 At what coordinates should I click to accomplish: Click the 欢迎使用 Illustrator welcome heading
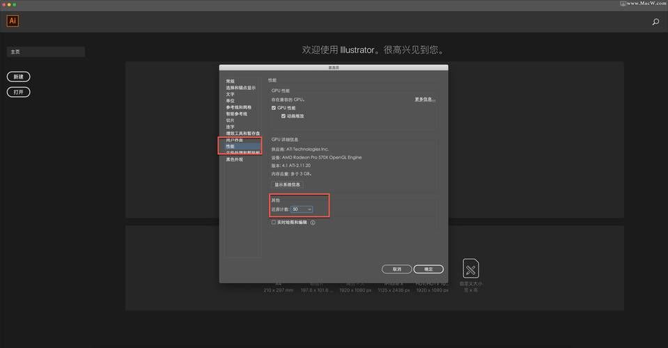pos(373,50)
